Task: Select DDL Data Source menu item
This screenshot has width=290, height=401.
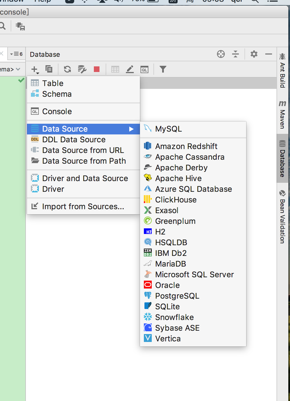Action: 83,139
